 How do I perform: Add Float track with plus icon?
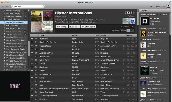(x=32, y=49)
